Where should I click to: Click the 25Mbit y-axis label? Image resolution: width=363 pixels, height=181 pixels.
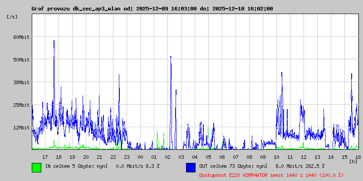click(x=21, y=105)
